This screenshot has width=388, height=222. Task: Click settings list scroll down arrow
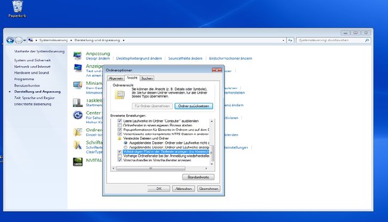click(211, 164)
